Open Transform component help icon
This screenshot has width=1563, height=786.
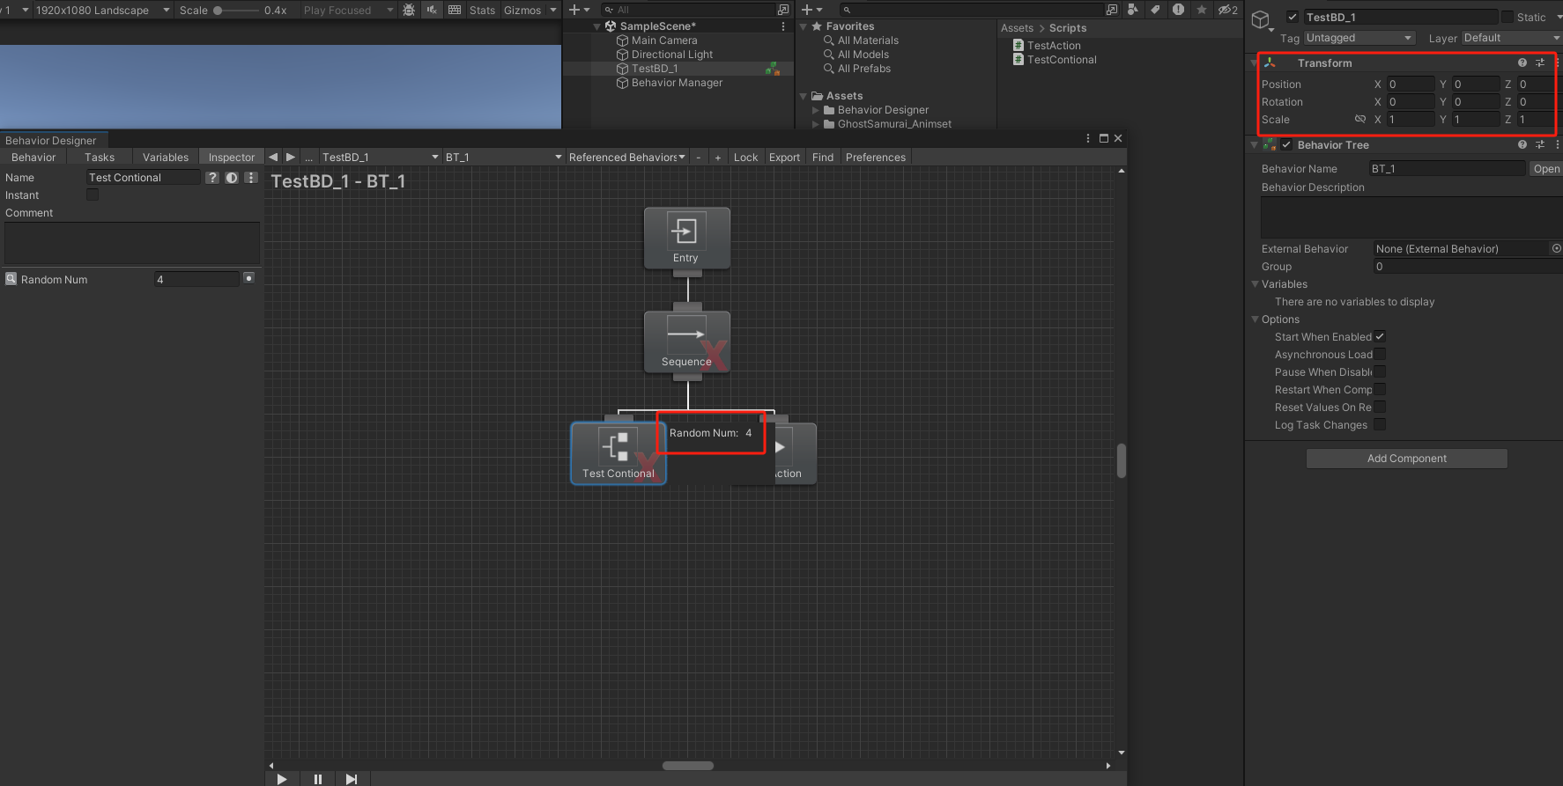pos(1522,62)
